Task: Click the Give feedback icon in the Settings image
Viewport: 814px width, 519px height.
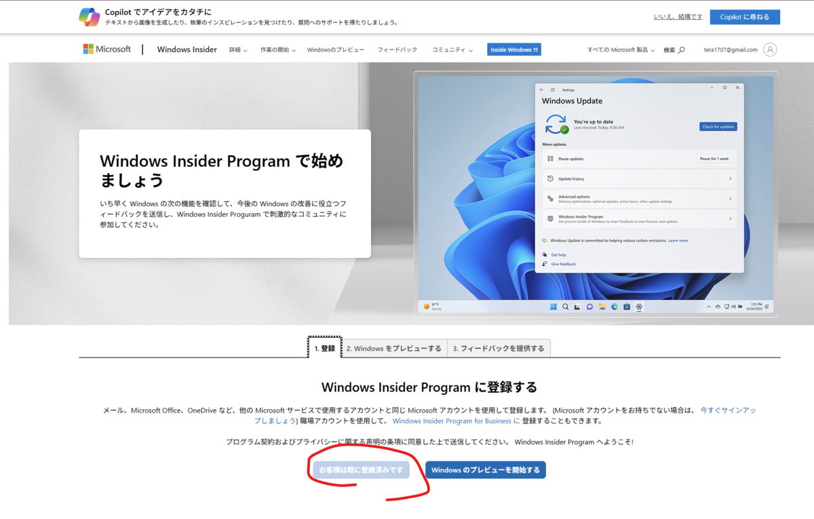Action: [x=545, y=264]
